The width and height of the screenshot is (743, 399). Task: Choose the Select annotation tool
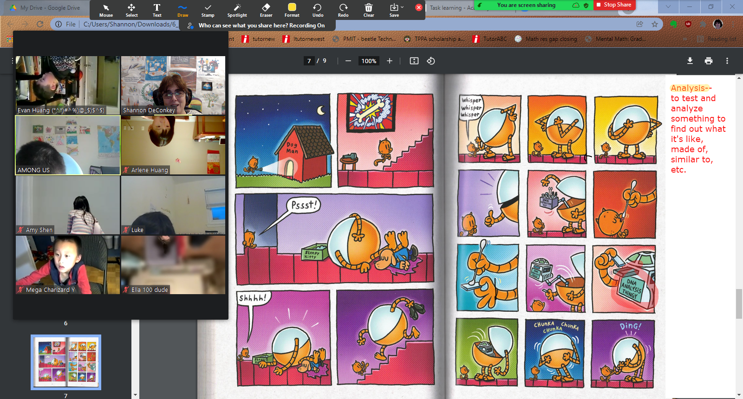131,10
